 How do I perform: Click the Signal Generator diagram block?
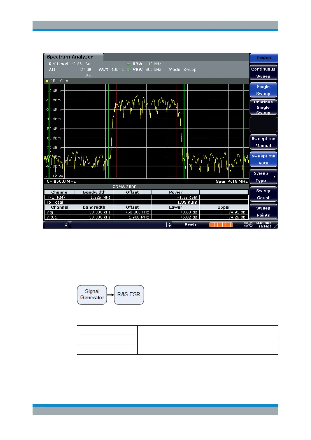click(x=92, y=295)
